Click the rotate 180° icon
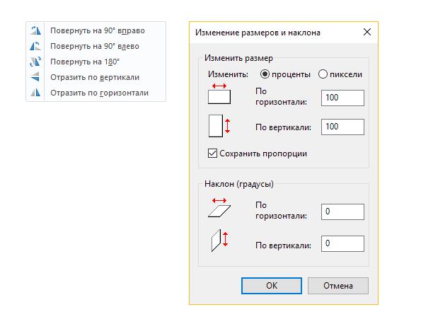The height and width of the screenshot is (324, 433). tap(35, 62)
